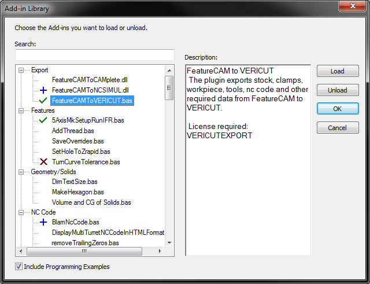
Task: Collapse the Features tree group
Action: 21,110
